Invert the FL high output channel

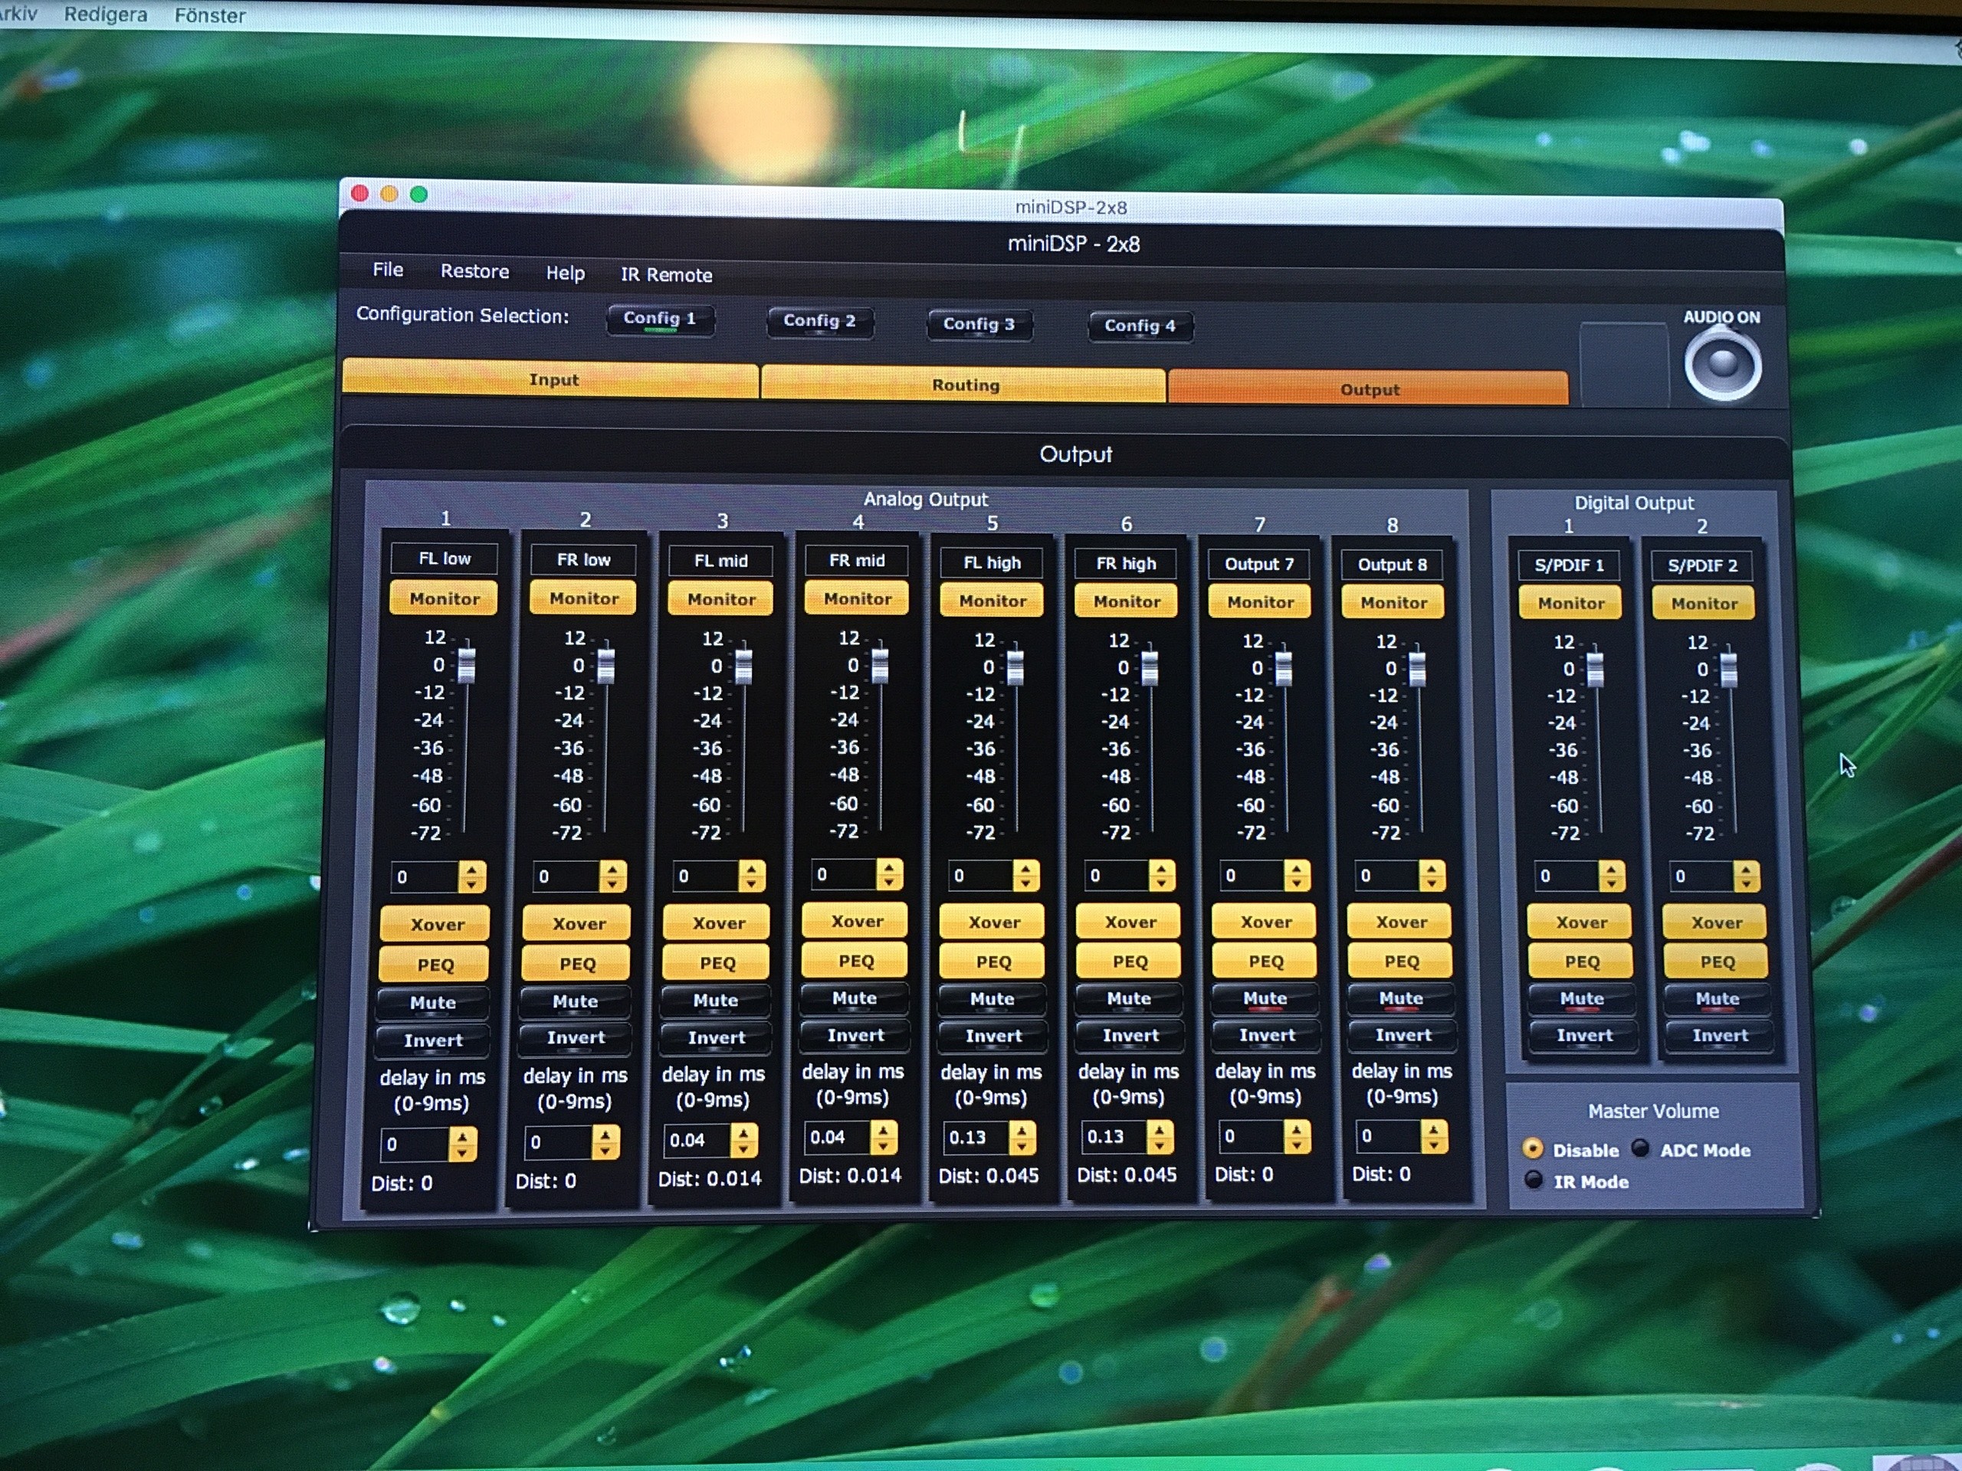(993, 1036)
